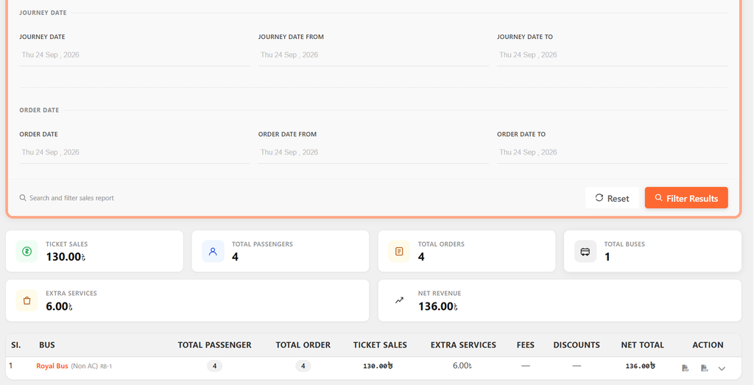Click 136.00 net total cell in table row

pyautogui.click(x=641, y=367)
